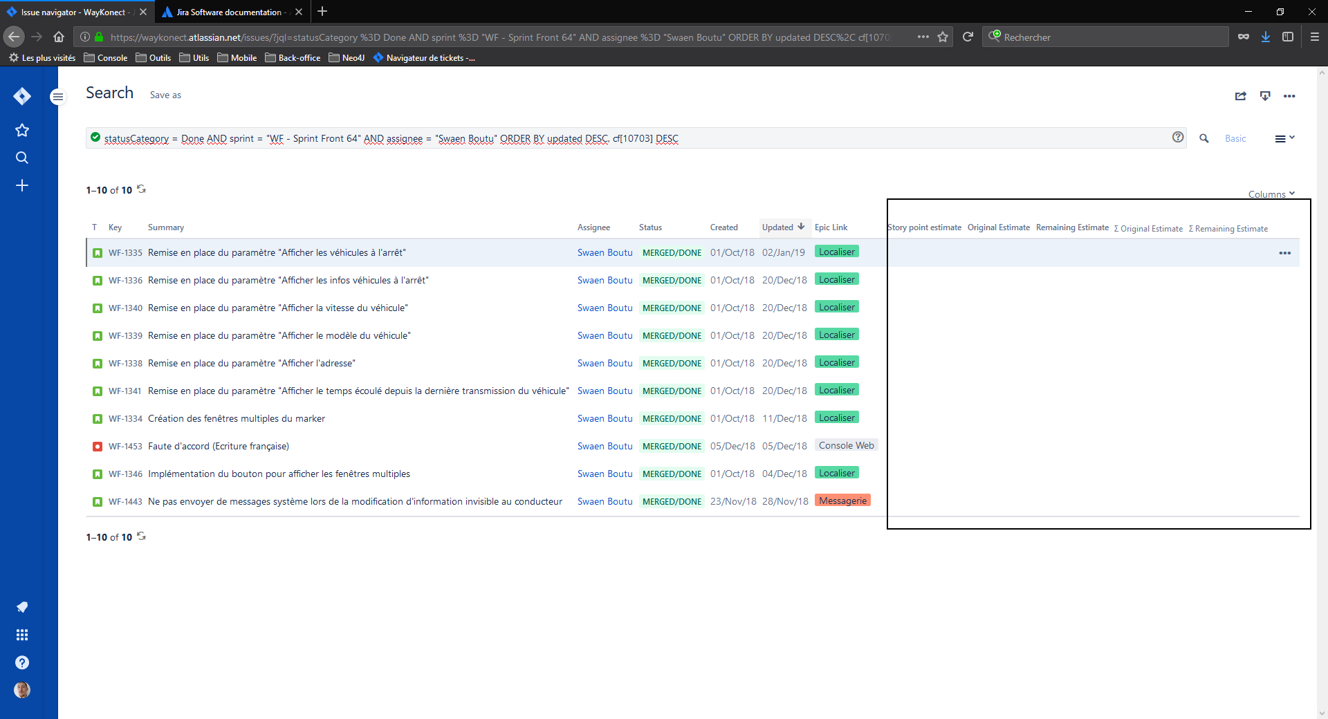Open Starred and recent sidebar icon
The image size is (1328, 719).
point(22,130)
